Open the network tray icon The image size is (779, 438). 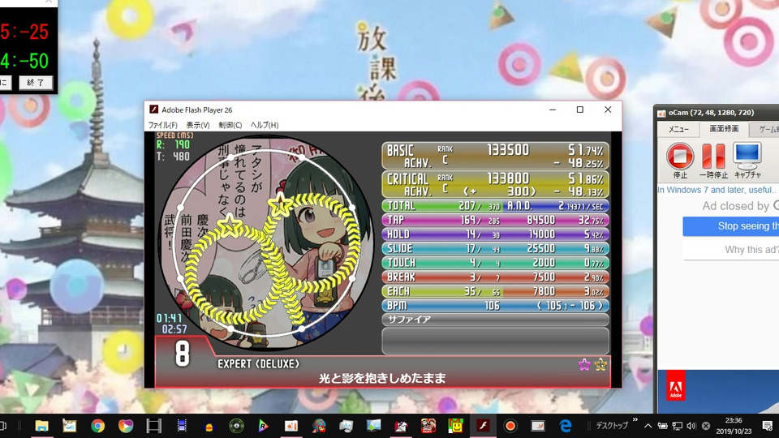(x=677, y=426)
